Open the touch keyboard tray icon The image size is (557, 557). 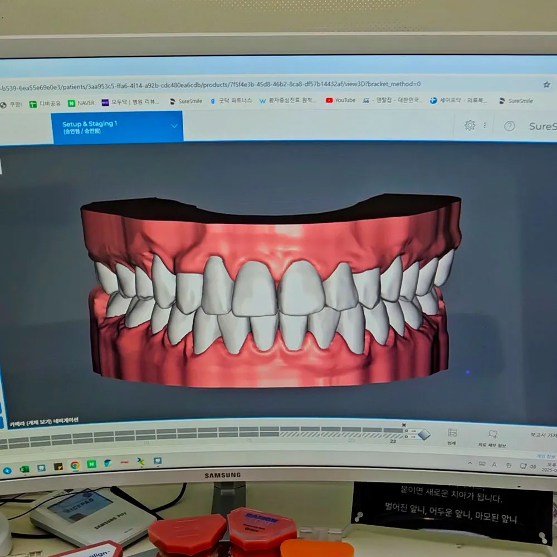[x=482, y=464]
